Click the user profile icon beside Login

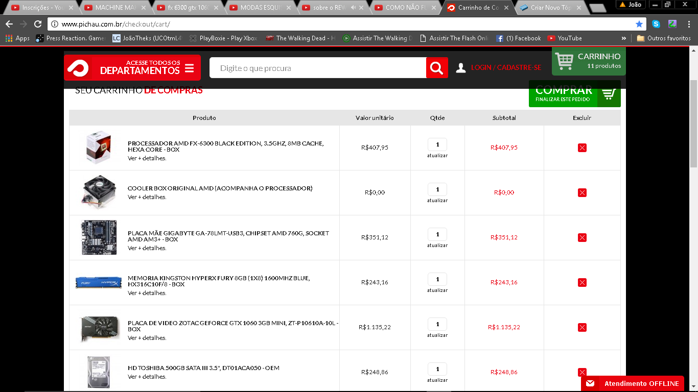461,68
